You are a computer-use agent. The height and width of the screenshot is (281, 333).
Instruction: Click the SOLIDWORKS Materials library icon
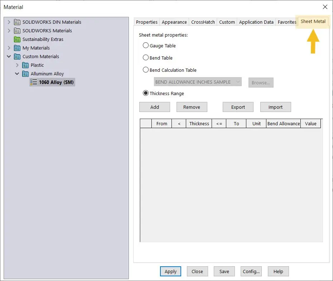click(17, 31)
